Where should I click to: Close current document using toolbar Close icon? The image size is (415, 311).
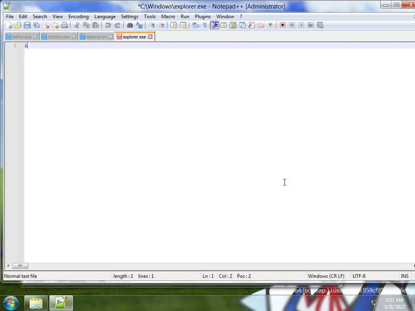(x=46, y=26)
